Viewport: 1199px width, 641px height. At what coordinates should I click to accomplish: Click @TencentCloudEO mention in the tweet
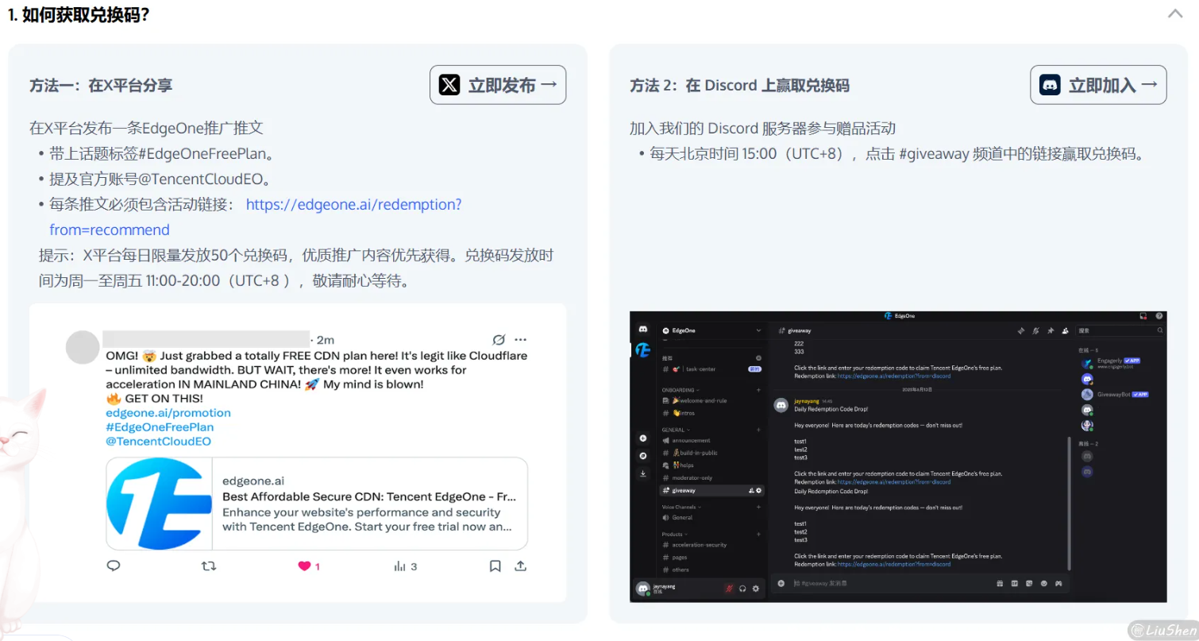(159, 442)
